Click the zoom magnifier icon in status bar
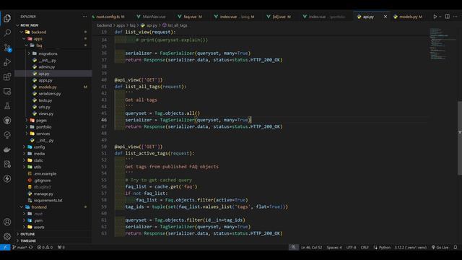This screenshot has height=260, width=462. click(294, 247)
